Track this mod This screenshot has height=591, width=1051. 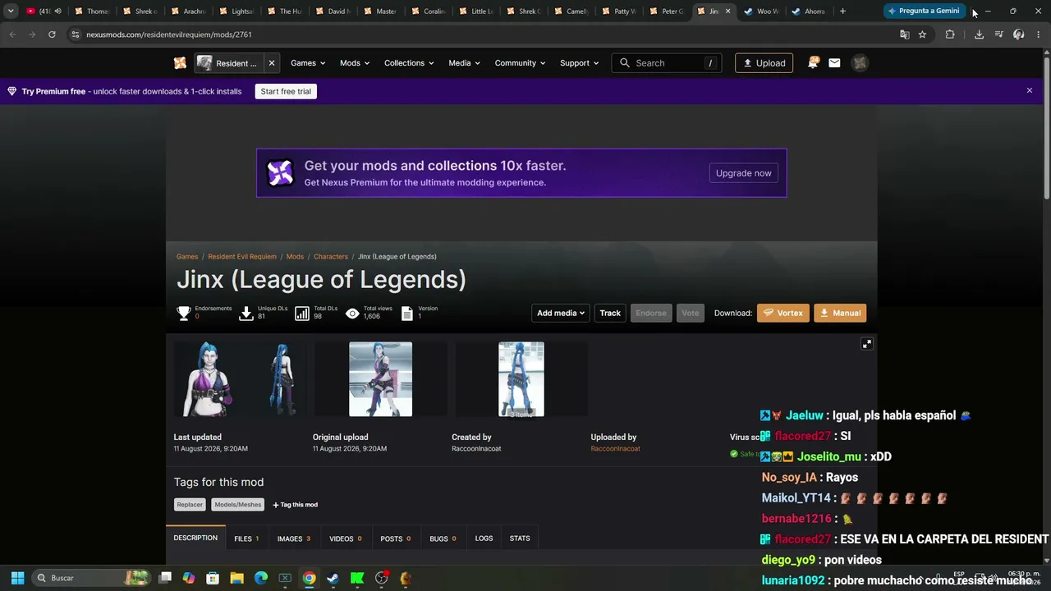tap(610, 313)
